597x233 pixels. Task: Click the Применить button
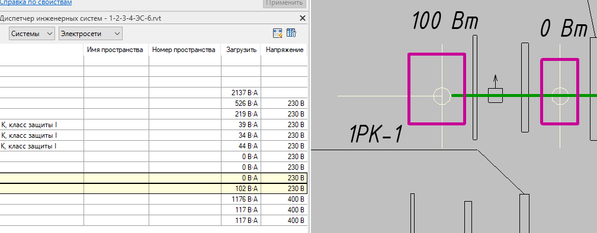coord(284,2)
